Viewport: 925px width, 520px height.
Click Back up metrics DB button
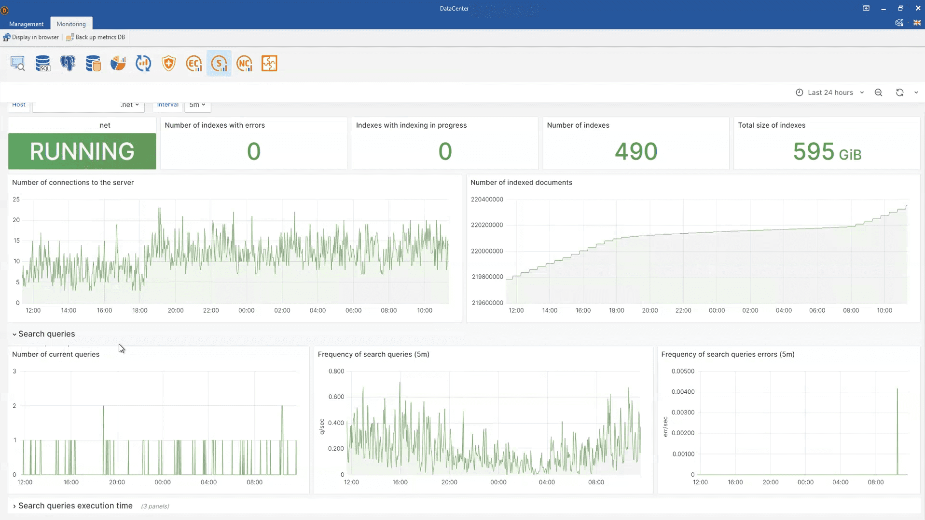pyautogui.click(x=96, y=37)
